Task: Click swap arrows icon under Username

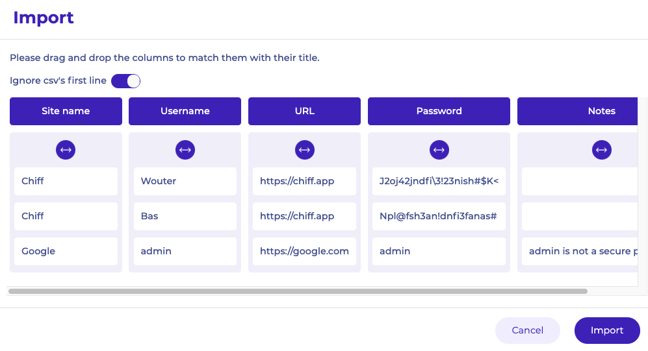Action: [x=185, y=150]
